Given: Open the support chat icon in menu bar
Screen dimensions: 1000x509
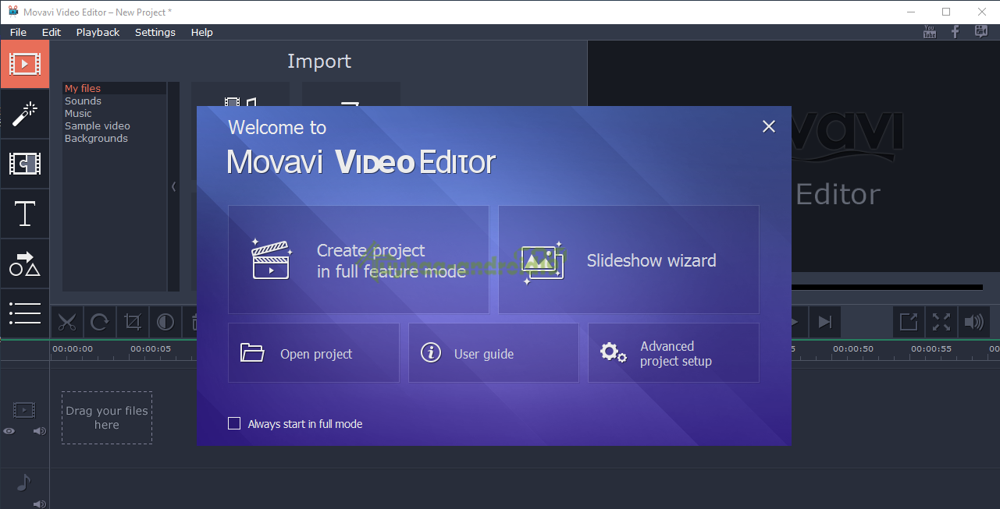Looking at the screenshot, I should [x=981, y=32].
